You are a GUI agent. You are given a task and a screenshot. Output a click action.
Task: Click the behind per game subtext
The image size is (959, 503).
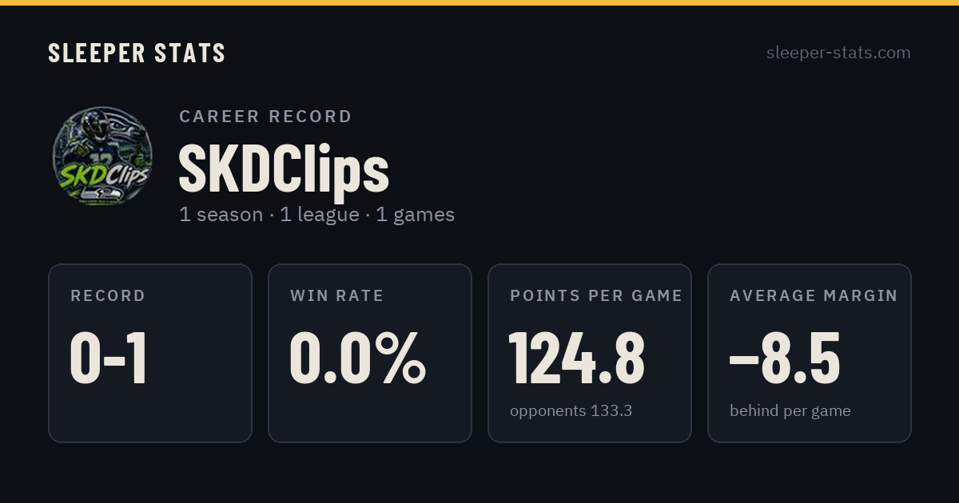pyautogui.click(x=790, y=411)
